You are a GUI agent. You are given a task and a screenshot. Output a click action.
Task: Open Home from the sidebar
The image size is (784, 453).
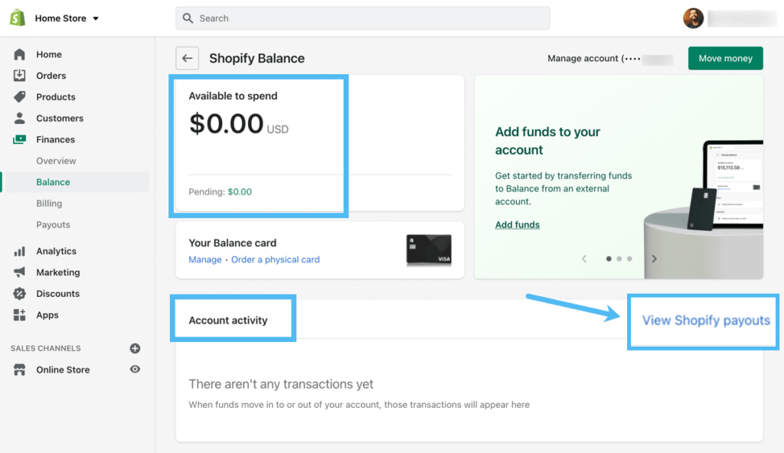point(49,54)
